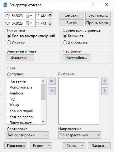The width and height of the screenshot is (114, 152).
Task: Open the Сортировка combo box
Action: click(x=28, y=135)
